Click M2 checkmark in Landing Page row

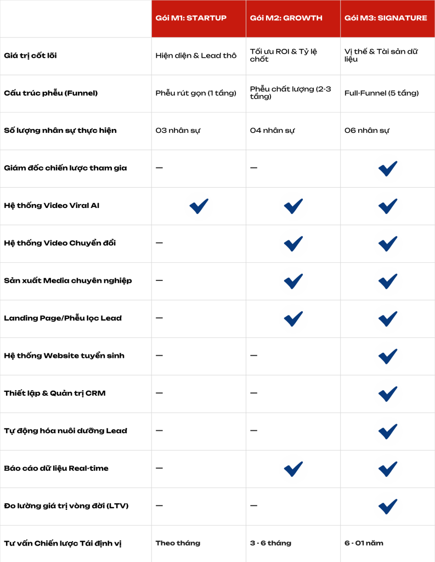[x=293, y=318]
